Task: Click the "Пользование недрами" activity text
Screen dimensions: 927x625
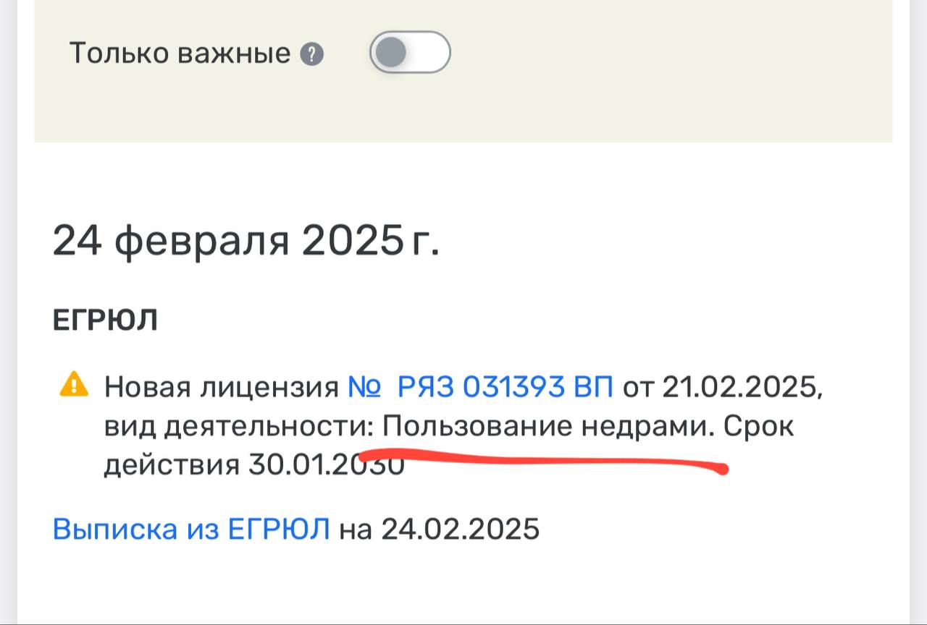Action: pyautogui.click(x=544, y=426)
